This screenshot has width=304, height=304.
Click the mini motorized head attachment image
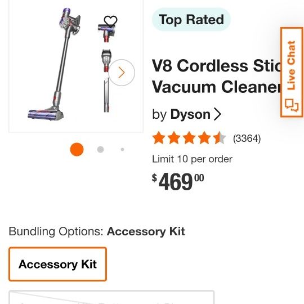(107, 32)
